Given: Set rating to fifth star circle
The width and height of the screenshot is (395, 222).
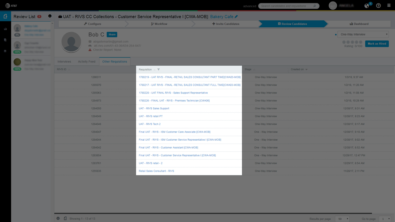Looking at the screenshot, I should pos(360,42).
